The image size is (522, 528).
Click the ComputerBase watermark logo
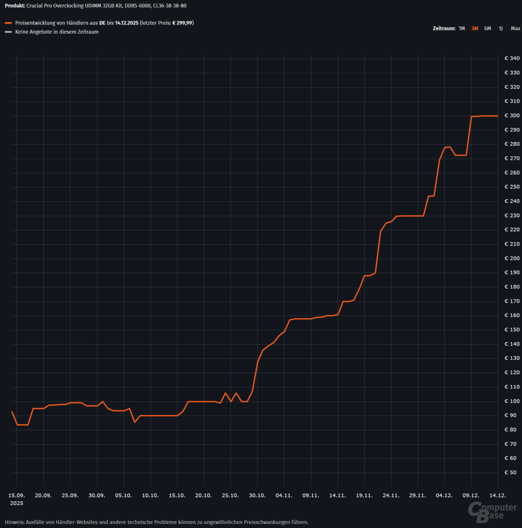pos(492,509)
